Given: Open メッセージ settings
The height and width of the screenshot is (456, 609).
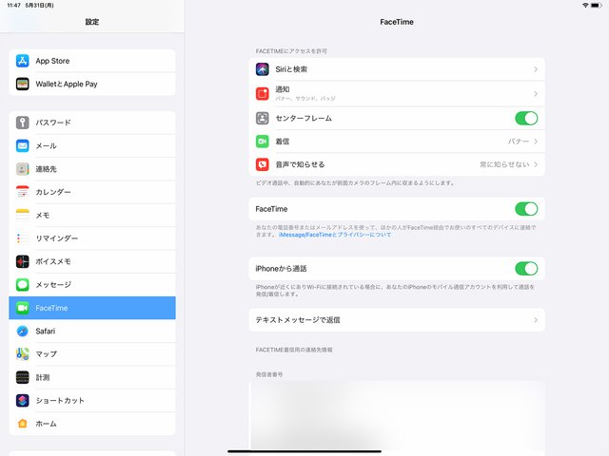Looking at the screenshot, I should [92, 285].
